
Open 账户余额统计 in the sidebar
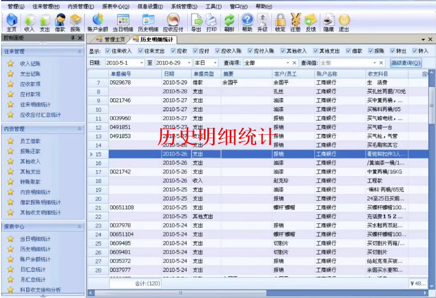point(35,259)
